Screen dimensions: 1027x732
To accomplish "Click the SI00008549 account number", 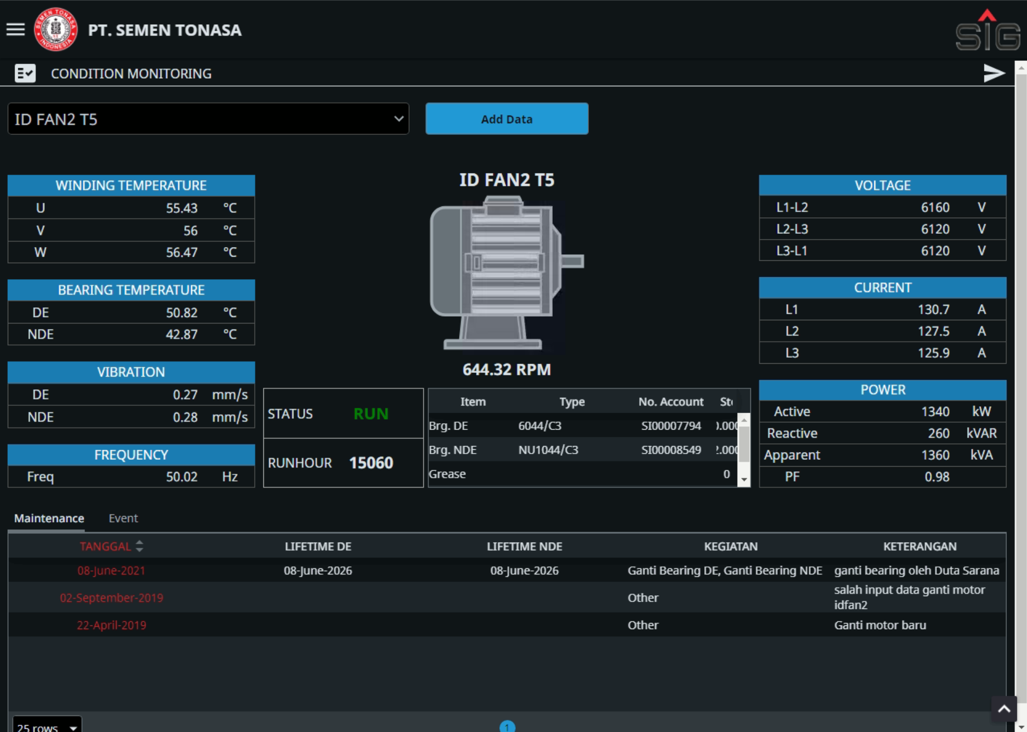I will tap(671, 450).
